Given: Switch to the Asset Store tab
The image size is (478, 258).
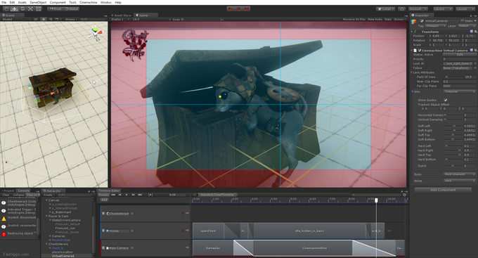Looking at the screenshot, I should click(121, 15).
